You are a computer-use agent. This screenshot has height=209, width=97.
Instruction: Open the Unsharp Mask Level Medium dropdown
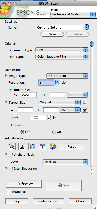[x=65, y=162]
